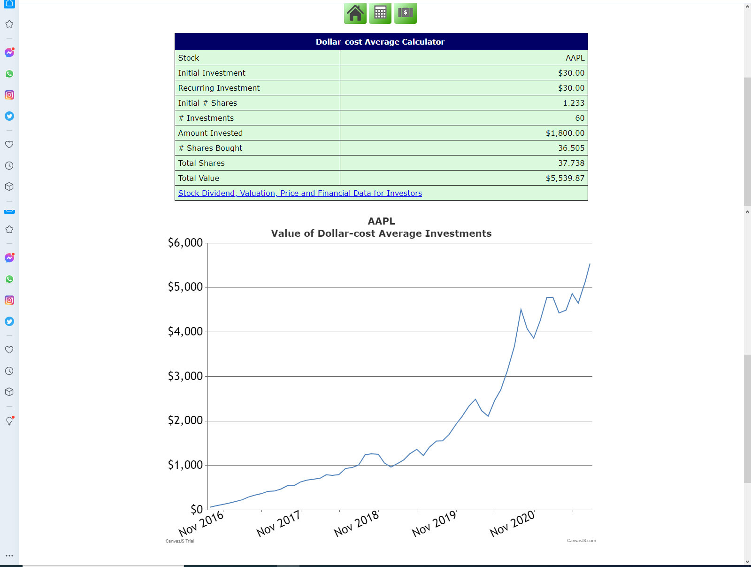The image size is (751, 575).
Task: Select the $1,800.00 amount invested value
Action: click(565, 133)
